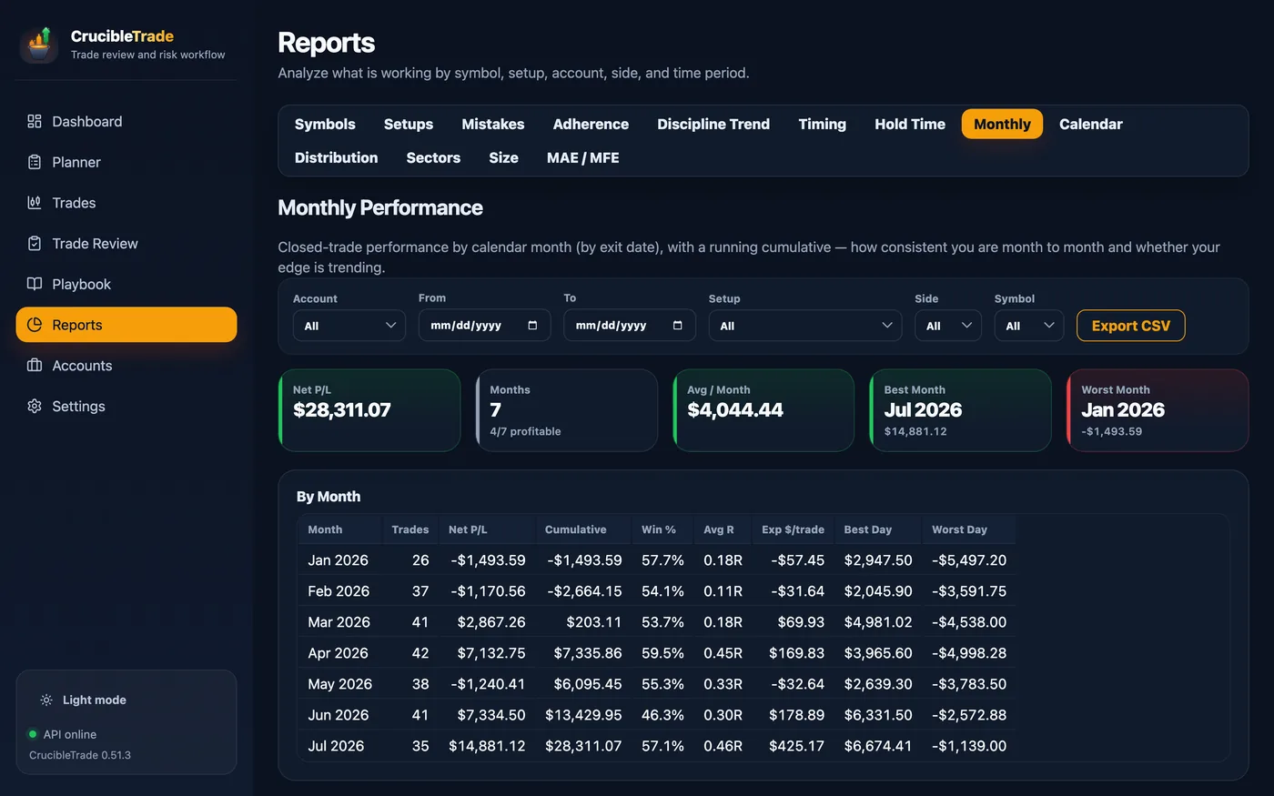This screenshot has width=1274, height=796.
Task: Open the Side filter dropdown
Action: (948, 326)
